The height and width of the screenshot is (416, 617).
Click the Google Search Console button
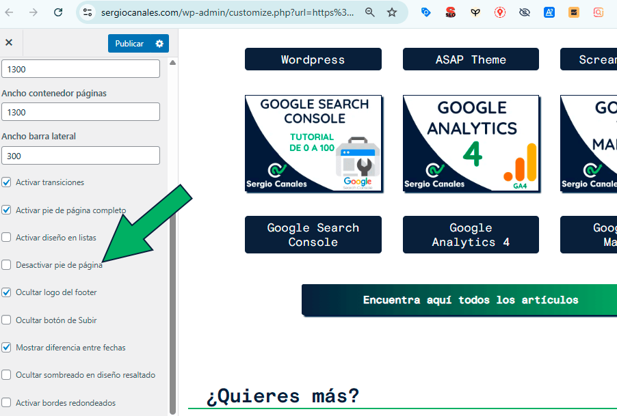click(313, 234)
